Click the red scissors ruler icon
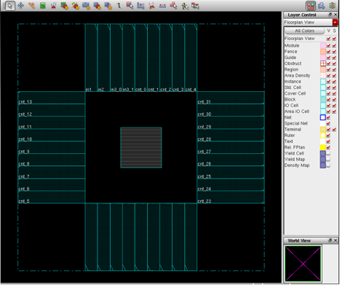 coord(53,6)
